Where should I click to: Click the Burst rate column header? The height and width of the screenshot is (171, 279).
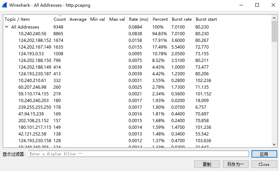(x=182, y=19)
